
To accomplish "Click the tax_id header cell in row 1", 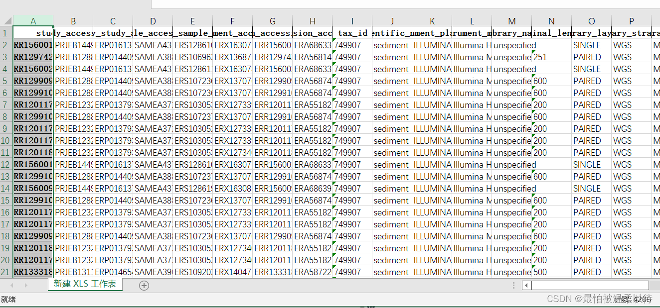I will (x=352, y=33).
